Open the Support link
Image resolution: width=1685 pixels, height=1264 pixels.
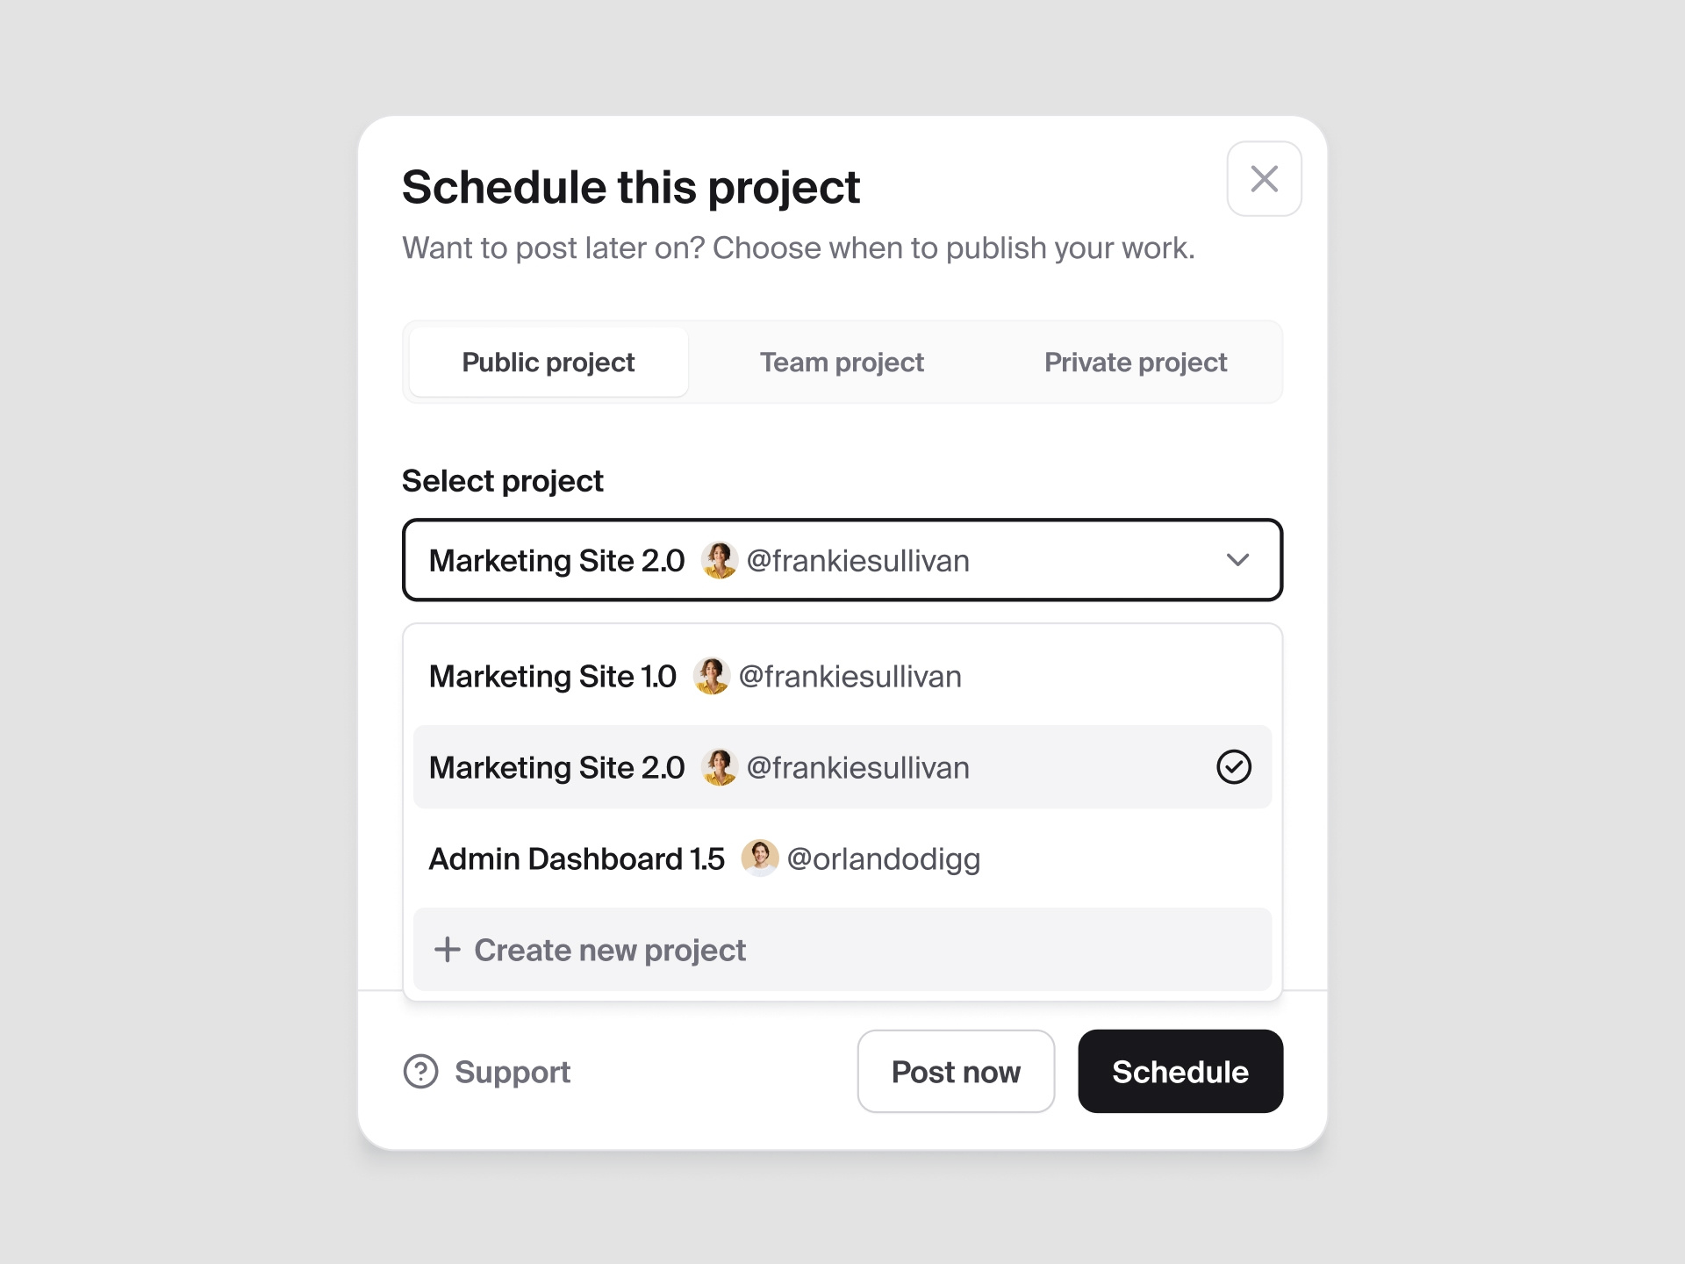(513, 1071)
